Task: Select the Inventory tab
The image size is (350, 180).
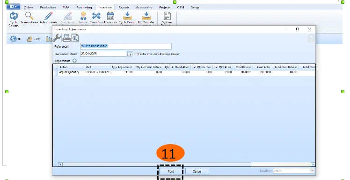Action: pos(105,7)
